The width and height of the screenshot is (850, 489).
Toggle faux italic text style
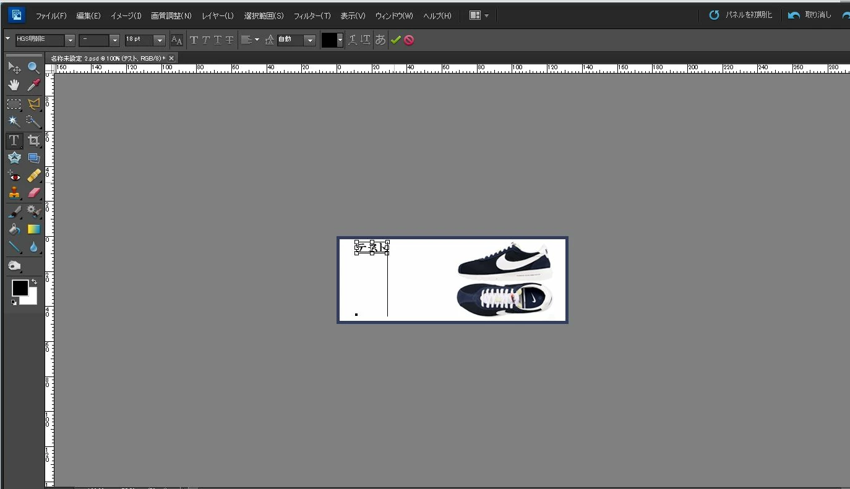[205, 40]
